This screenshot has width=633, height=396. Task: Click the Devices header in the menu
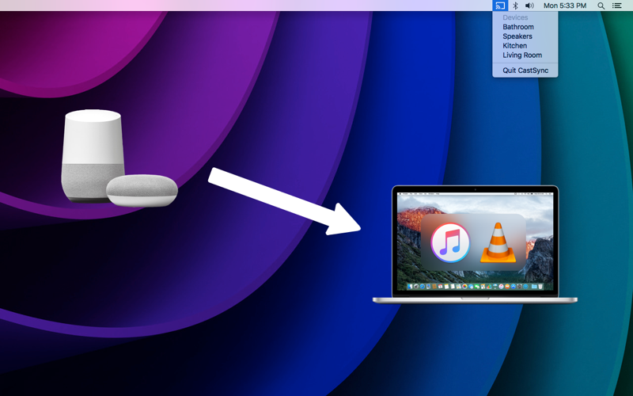pos(515,17)
